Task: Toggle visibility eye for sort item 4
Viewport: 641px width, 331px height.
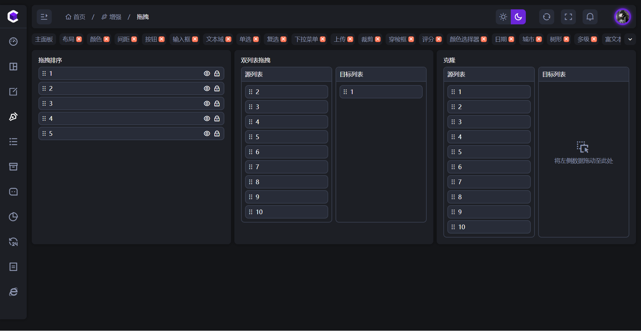Action: click(x=207, y=118)
